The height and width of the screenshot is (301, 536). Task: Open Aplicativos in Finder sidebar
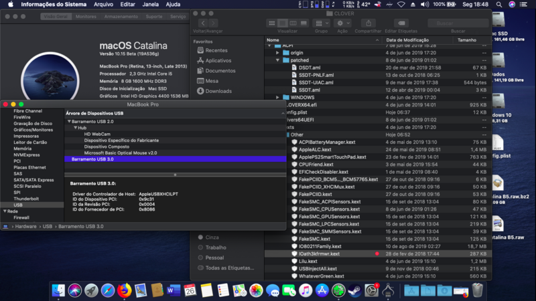click(x=214, y=60)
